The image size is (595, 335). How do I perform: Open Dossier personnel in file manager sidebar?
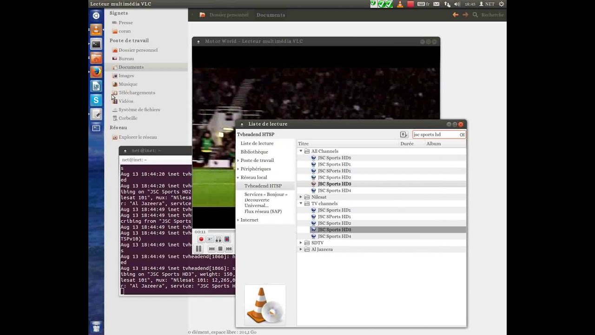(x=138, y=50)
